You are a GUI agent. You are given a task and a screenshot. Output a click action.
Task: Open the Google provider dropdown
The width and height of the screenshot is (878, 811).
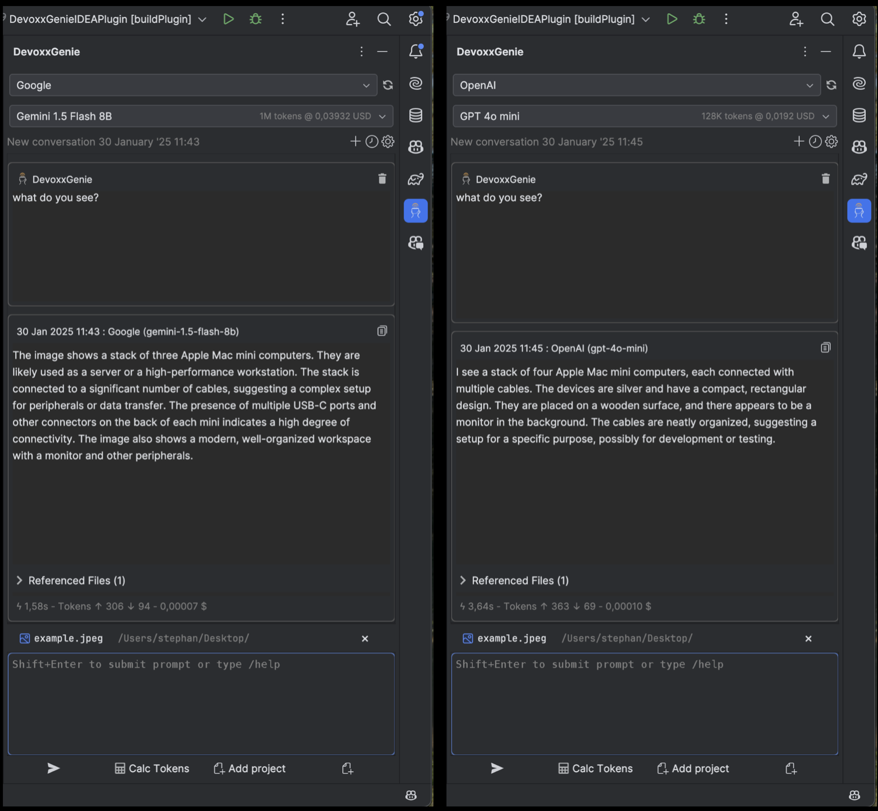click(193, 85)
